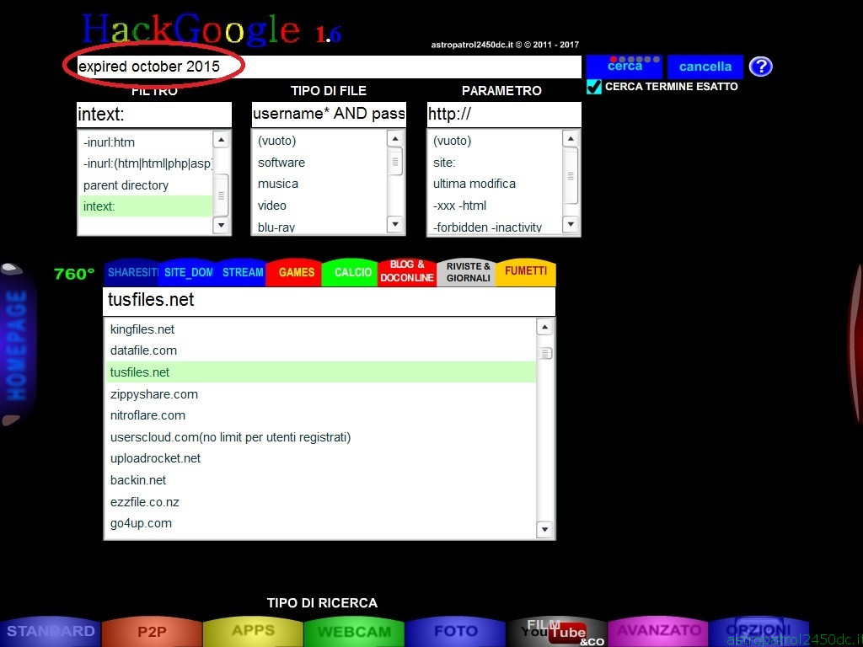The height and width of the screenshot is (647, 863).
Task: Choose the P2P search type
Action: [152, 632]
